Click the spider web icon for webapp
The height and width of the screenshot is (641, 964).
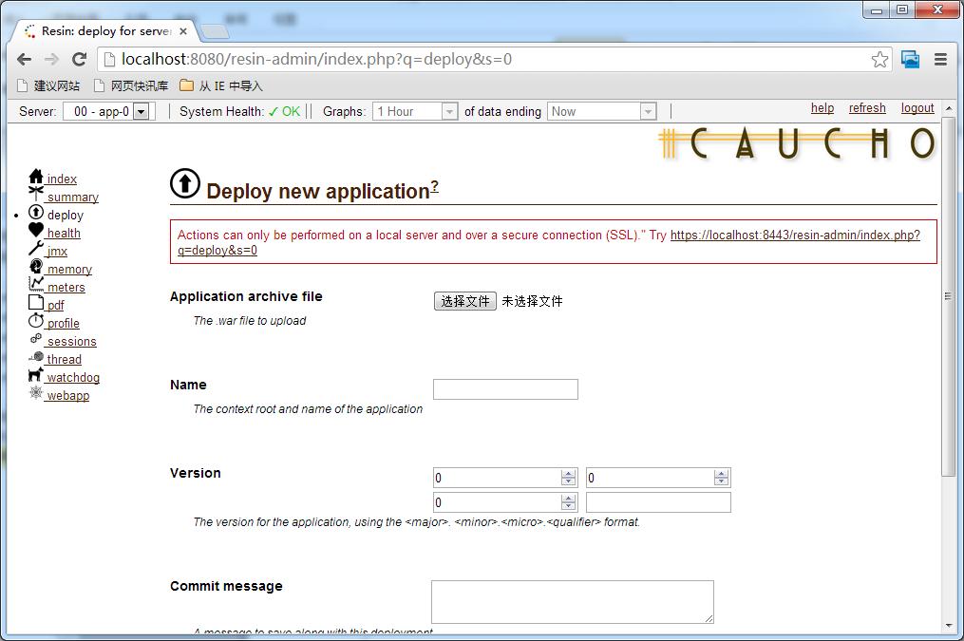pos(36,393)
